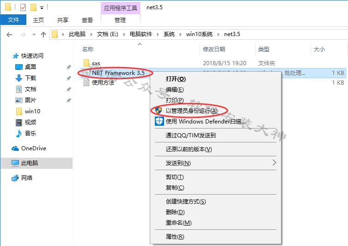Click the Properties checkmark quick access icon
The width and height of the screenshot is (348, 246).
(23, 7)
